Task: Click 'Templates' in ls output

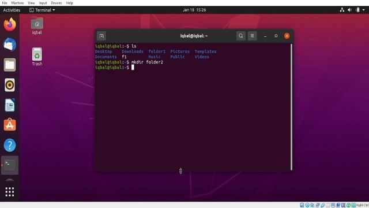Action: 205,51
